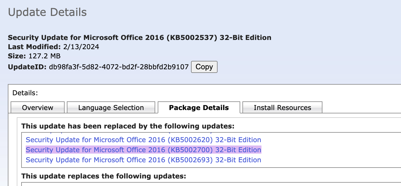The image size is (401, 186).
Task: Click the Last Modified date 2/13/2024
Action: click(x=81, y=46)
